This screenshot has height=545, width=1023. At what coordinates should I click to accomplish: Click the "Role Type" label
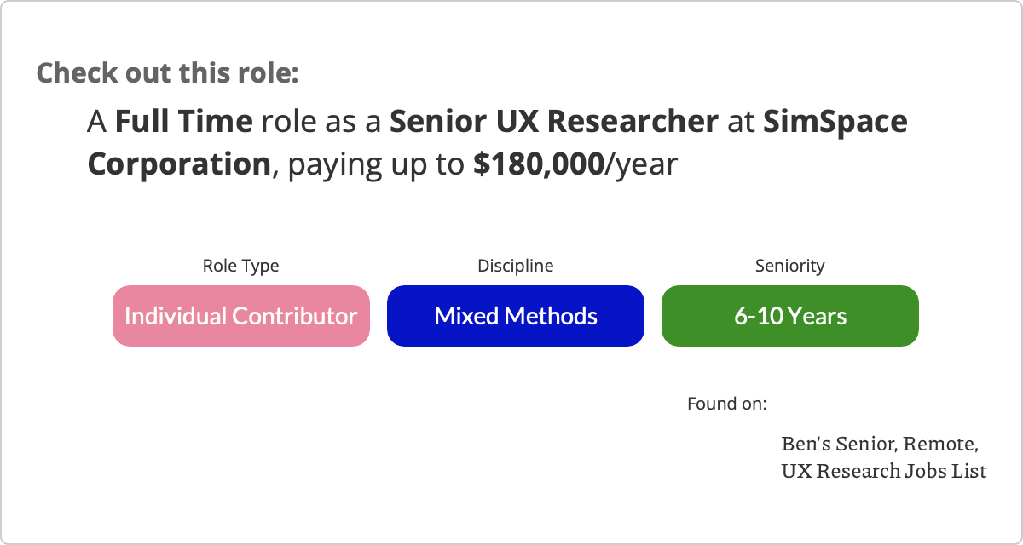pyautogui.click(x=240, y=266)
